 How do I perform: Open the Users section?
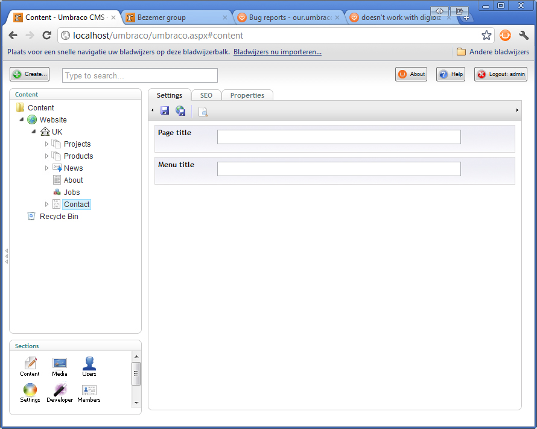(89, 366)
